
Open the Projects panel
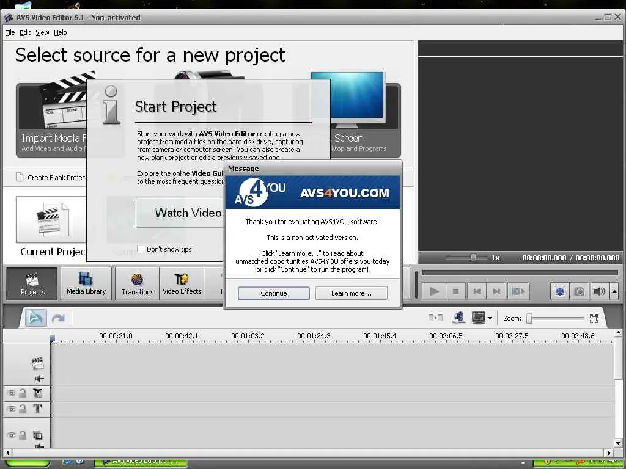coord(32,283)
